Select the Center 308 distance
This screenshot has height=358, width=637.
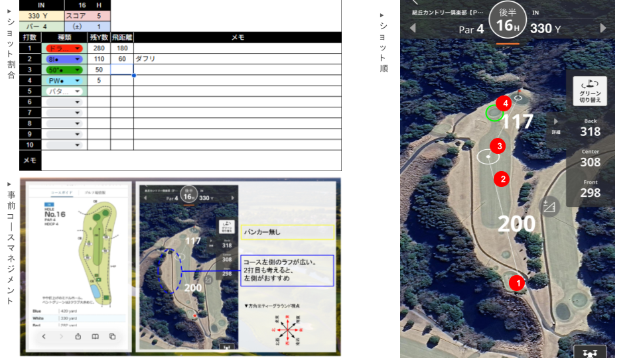tap(590, 158)
